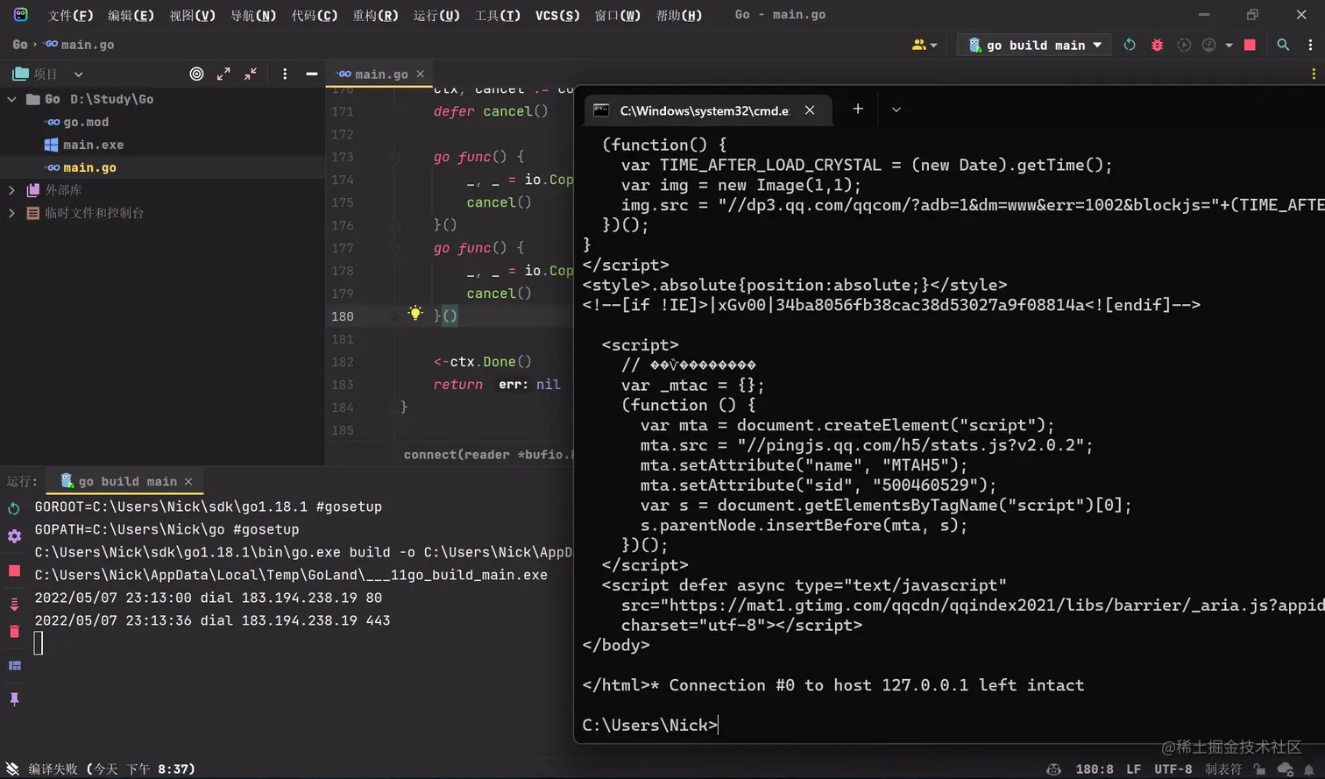The width and height of the screenshot is (1325, 779).
Task: Click the Copilot face icon in status bar
Action: point(1054,769)
